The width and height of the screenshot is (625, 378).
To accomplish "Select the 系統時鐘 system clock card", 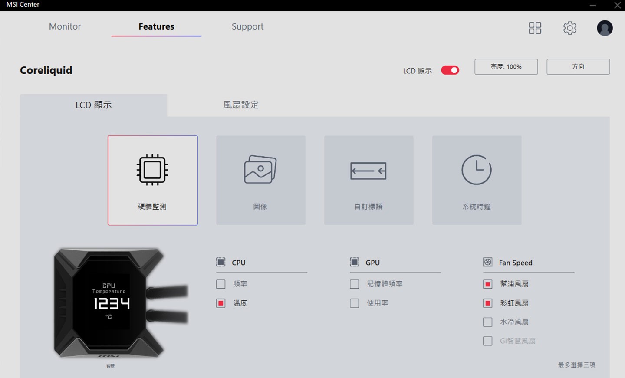I will pos(477,180).
